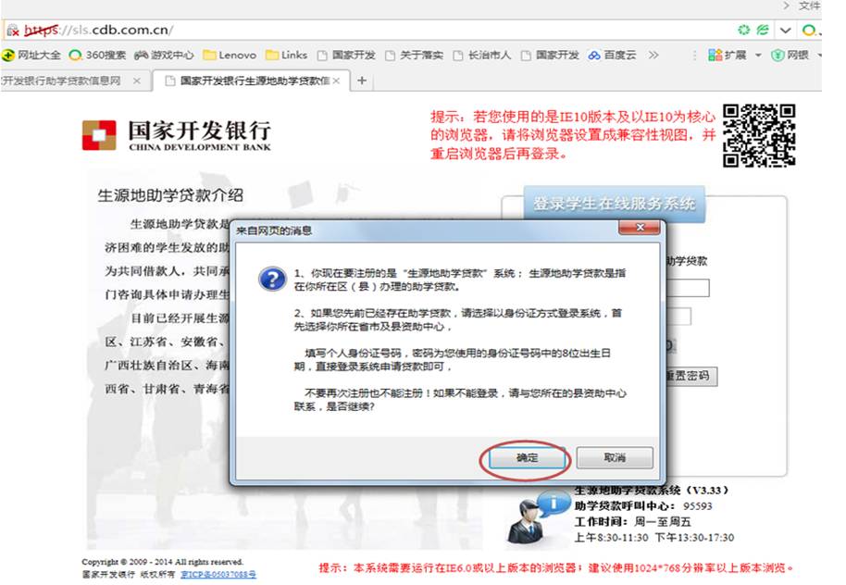Click the 生源地助学贷款介绍 heading
This screenshot has width=846, height=585.
tap(170, 195)
